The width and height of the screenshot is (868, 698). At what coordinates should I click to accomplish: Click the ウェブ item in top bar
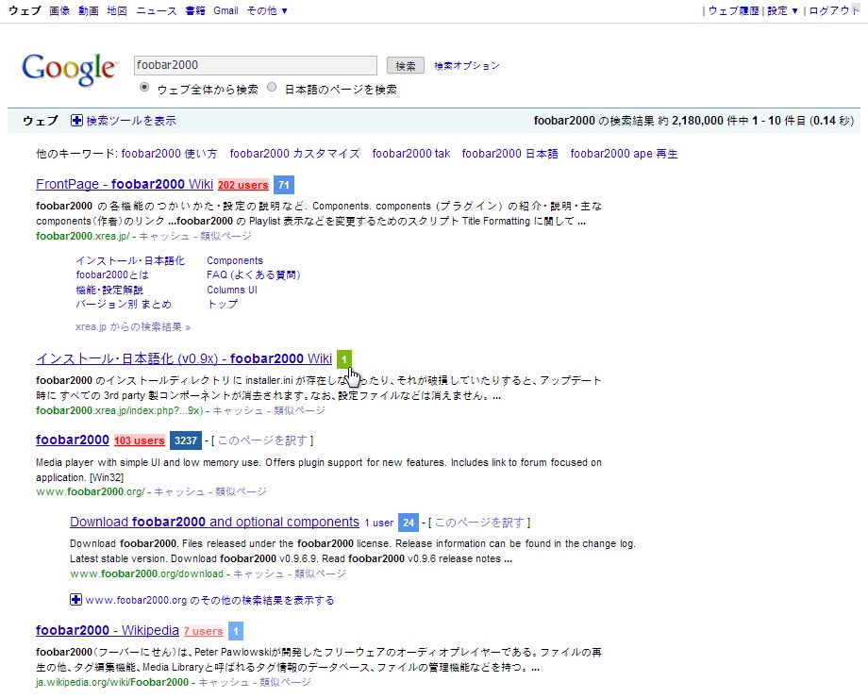25,10
